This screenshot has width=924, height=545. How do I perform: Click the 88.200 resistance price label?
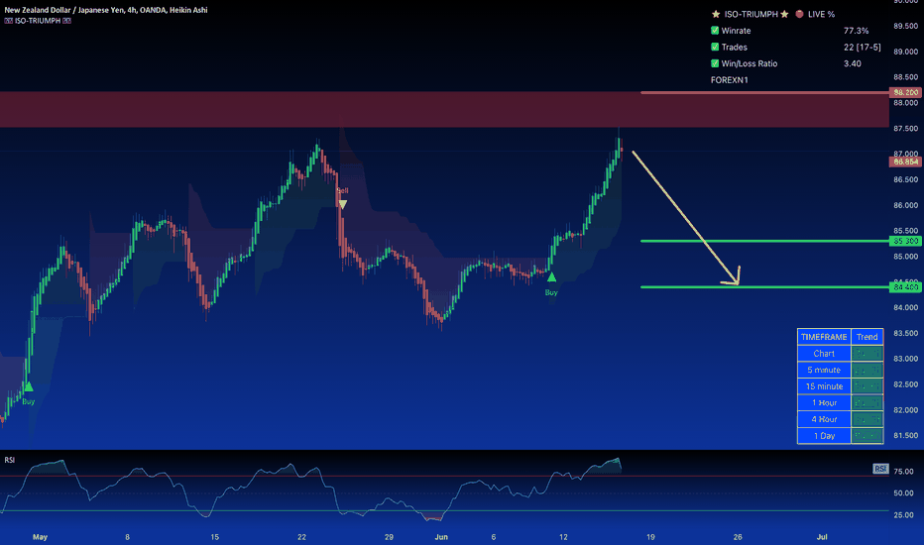pyautogui.click(x=905, y=92)
